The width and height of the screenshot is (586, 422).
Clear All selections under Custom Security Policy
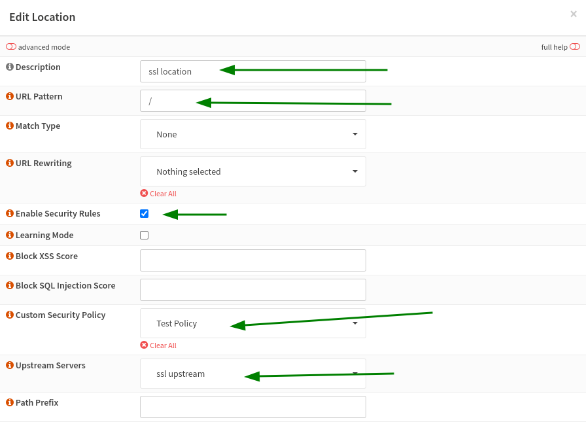158,345
